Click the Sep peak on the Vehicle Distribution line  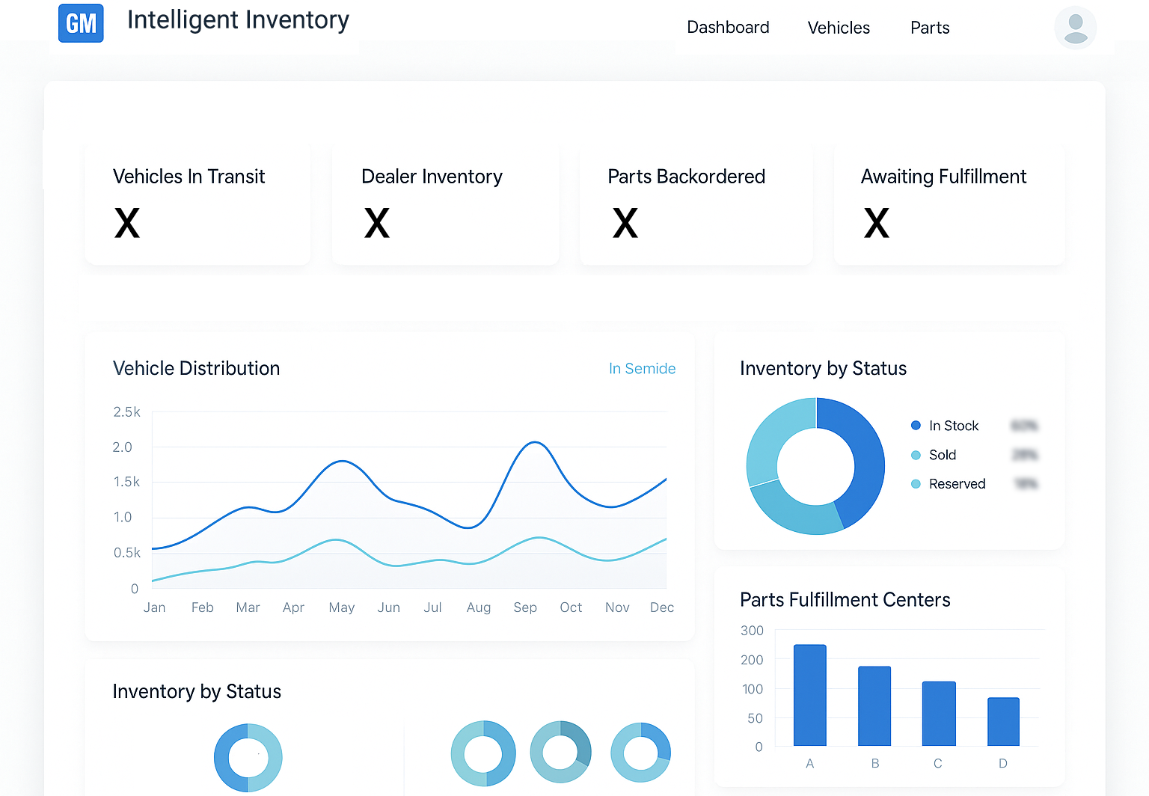coord(535,443)
